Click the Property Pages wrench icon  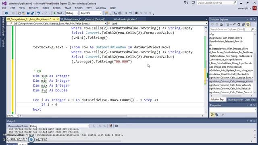(223, 115)
